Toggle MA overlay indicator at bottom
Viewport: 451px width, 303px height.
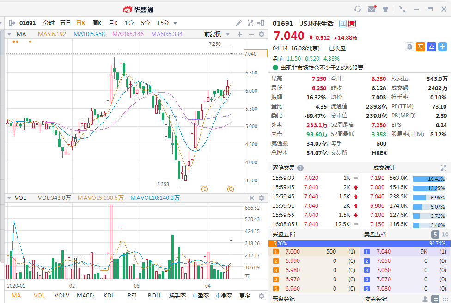[16, 296]
